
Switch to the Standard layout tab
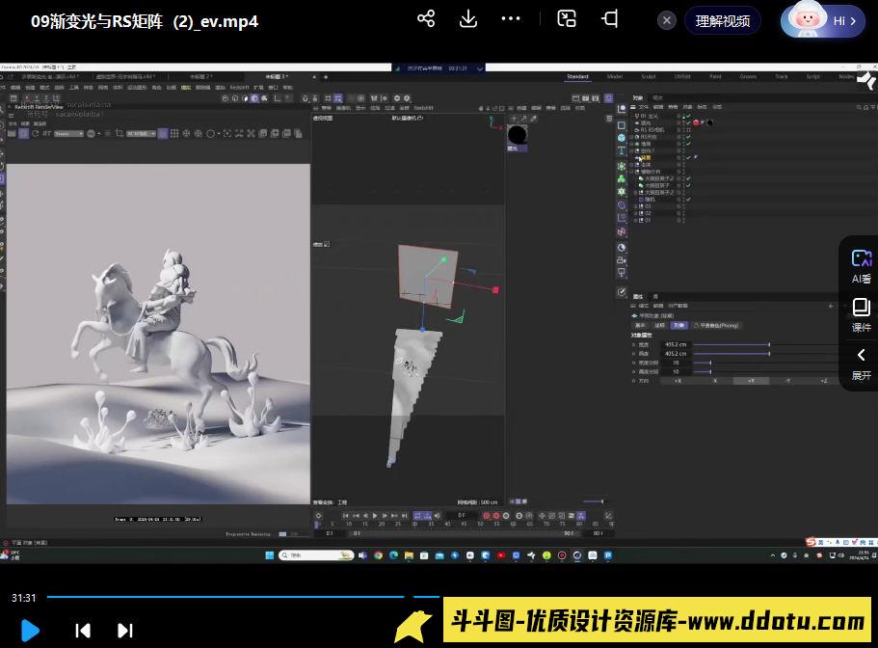[x=577, y=76]
